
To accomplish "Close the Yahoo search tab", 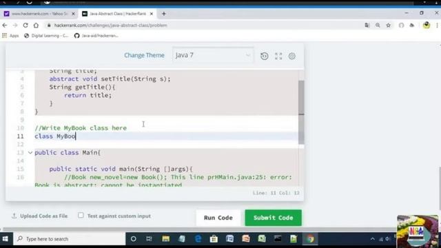I will [74, 14].
